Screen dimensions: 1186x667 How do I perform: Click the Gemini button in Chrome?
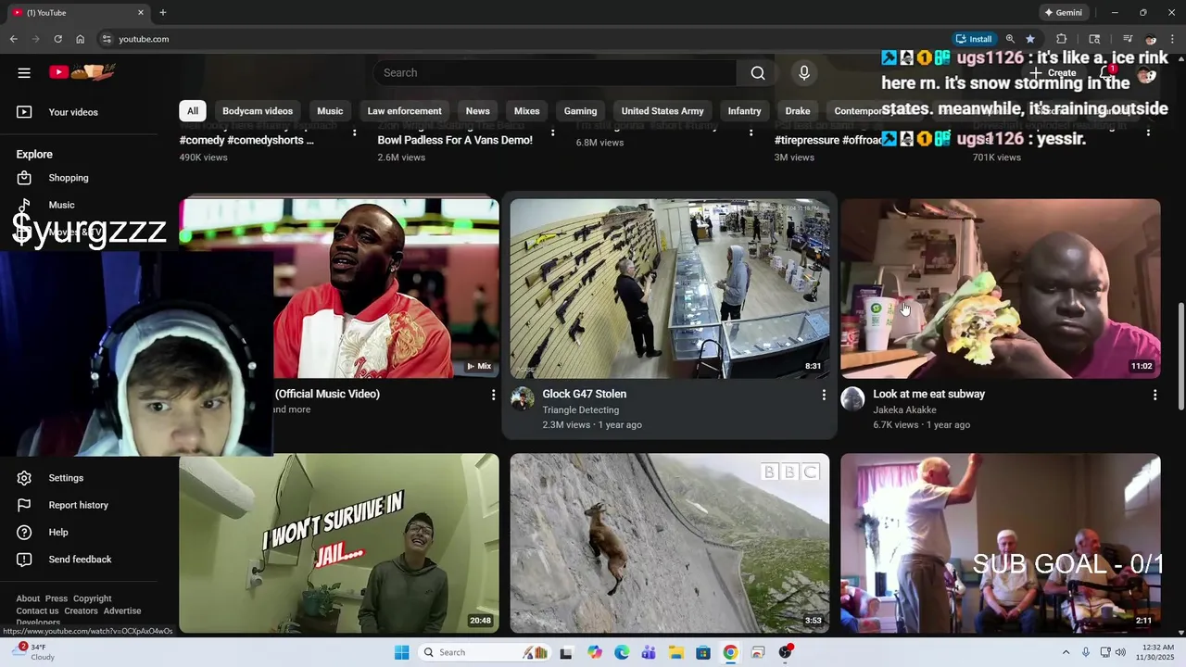click(x=1063, y=13)
